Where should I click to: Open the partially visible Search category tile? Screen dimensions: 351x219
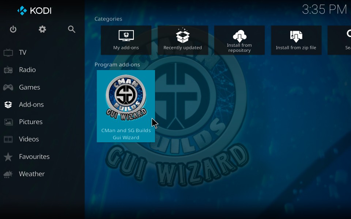pos(339,40)
